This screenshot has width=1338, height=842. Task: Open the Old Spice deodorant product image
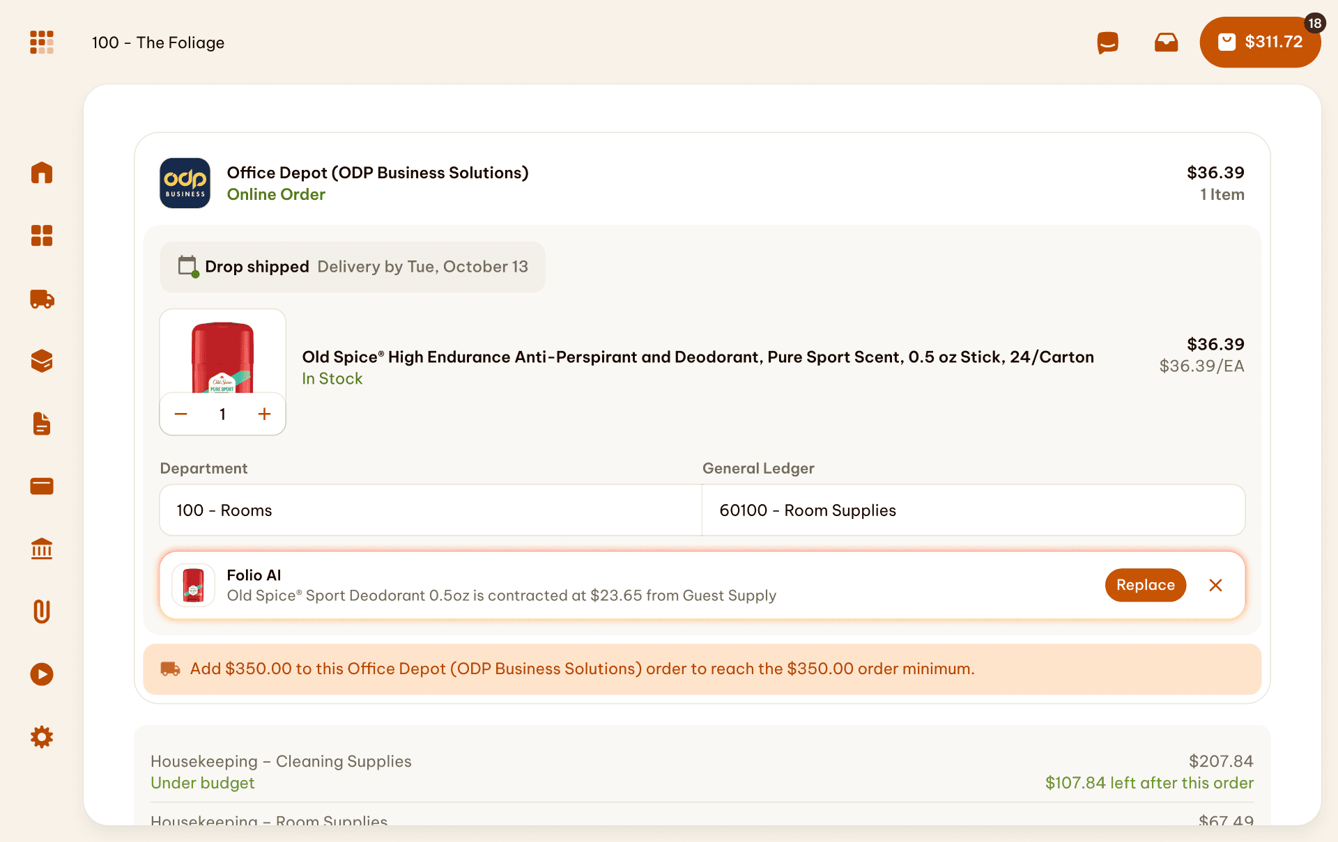(x=222, y=352)
